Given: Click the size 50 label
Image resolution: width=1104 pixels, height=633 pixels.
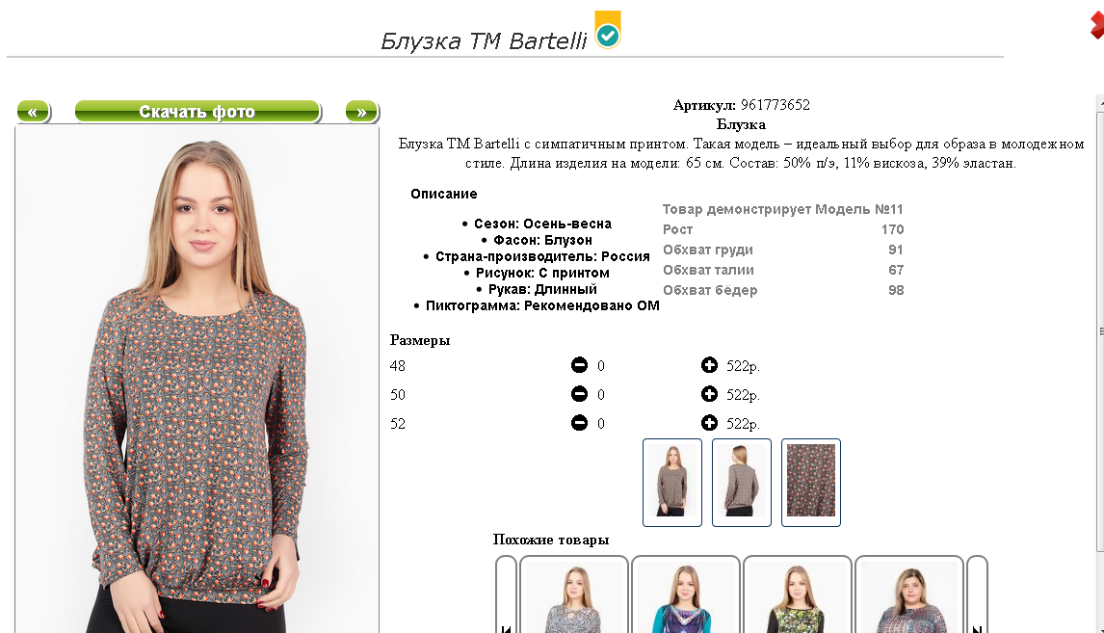Looking at the screenshot, I should click(x=398, y=395).
